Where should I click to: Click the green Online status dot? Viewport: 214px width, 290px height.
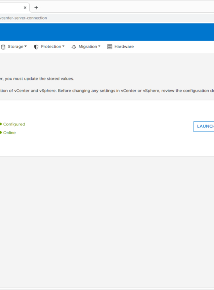pyautogui.click(x=1, y=133)
